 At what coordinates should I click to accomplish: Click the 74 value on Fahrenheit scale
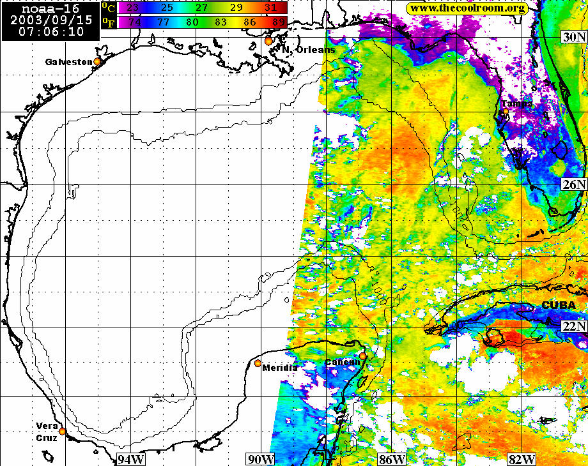(x=135, y=22)
